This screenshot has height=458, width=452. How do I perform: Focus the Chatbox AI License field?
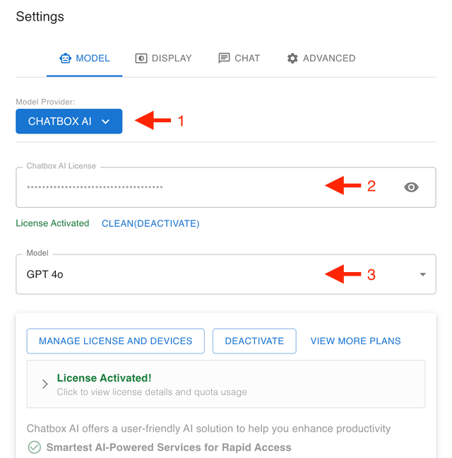click(226, 187)
